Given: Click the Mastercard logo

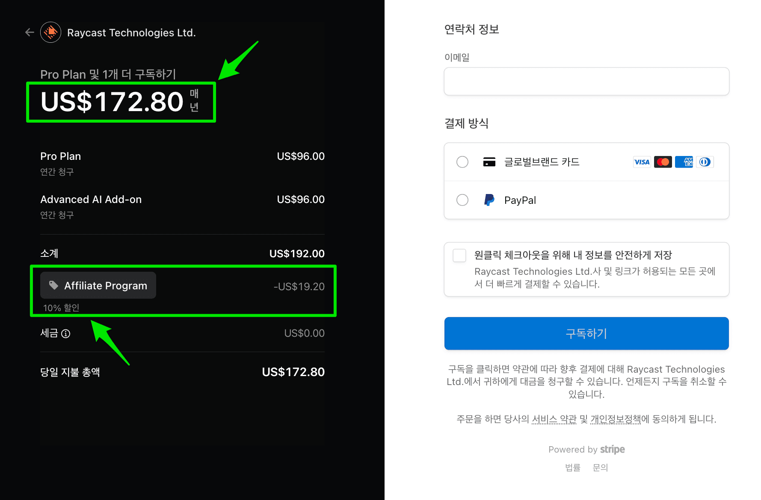Looking at the screenshot, I should click(663, 162).
